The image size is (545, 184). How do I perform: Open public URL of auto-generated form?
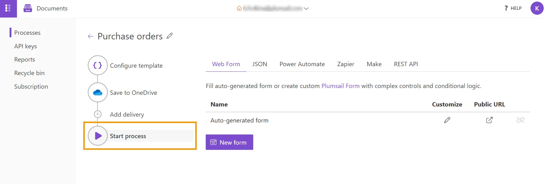click(x=489, y=120)
